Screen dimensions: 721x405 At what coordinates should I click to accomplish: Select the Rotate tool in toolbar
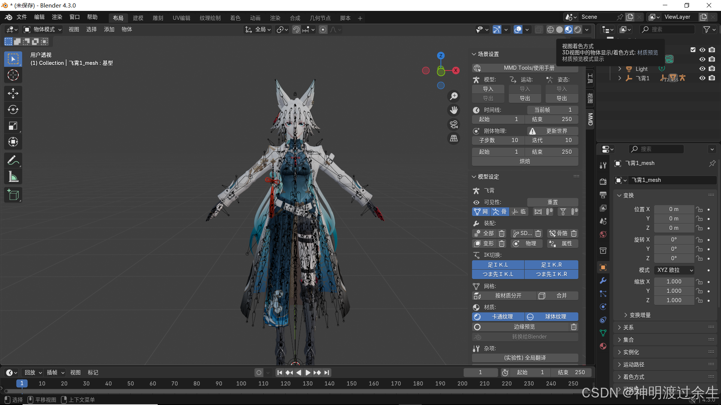[13, 109]
